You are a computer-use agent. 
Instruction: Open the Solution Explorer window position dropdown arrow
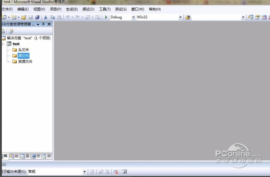pos(38,25)
